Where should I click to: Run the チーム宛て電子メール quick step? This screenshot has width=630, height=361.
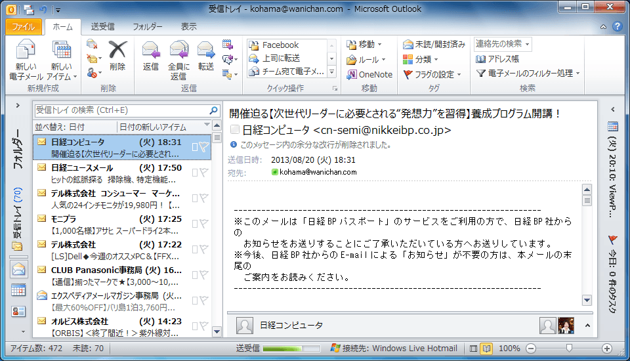(x=287, y=72)
